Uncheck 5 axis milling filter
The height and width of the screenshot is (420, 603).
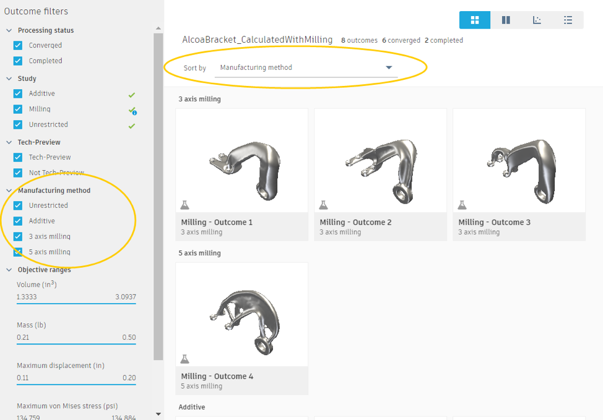pyautogui.click(x=18, y=252)
